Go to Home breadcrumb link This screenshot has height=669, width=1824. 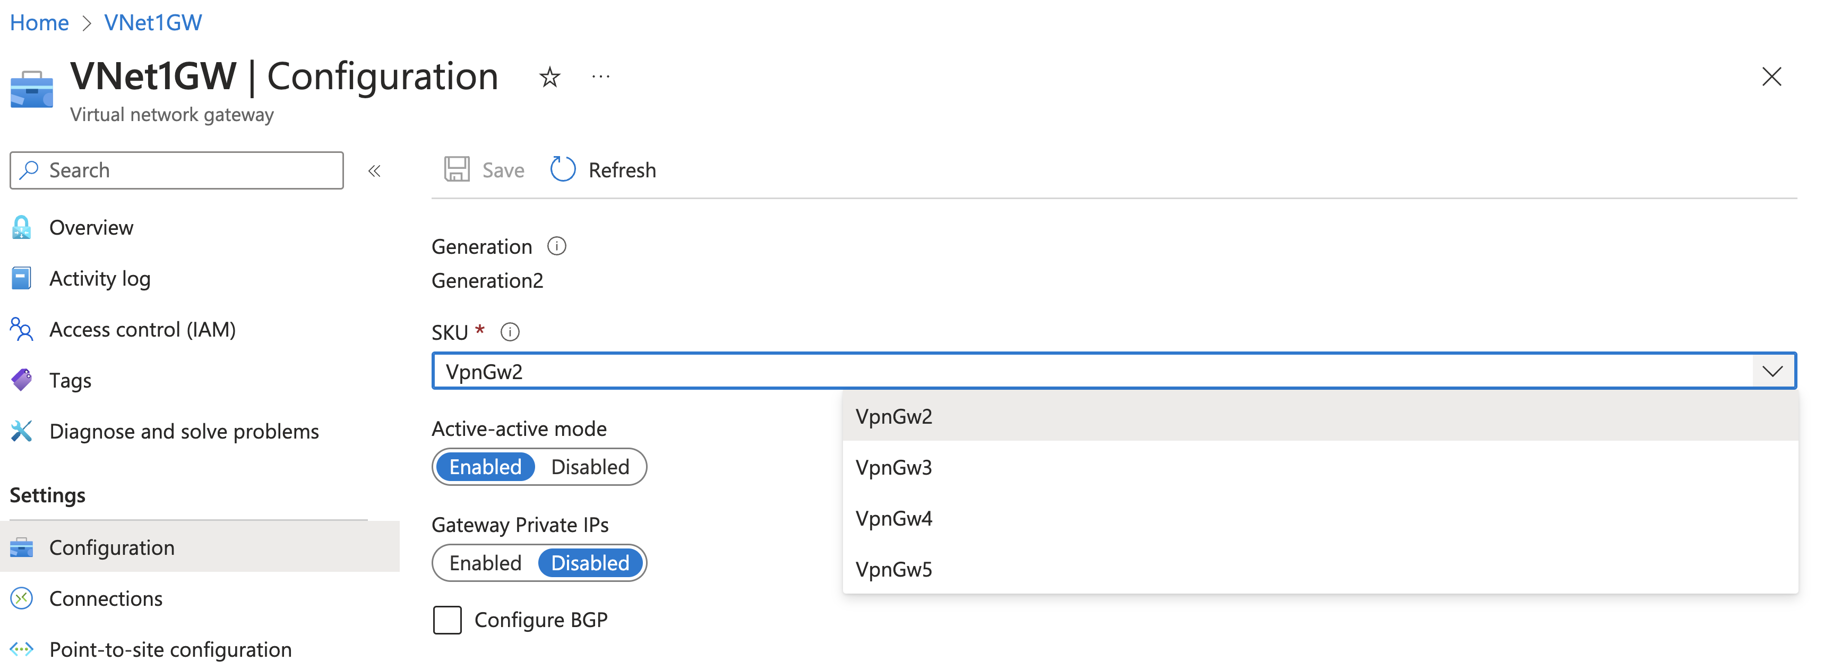pyautogui.click(x=39, y=23)
